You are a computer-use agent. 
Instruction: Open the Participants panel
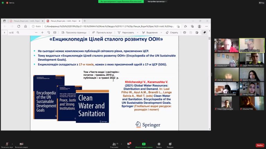click(x=114, y=144)
